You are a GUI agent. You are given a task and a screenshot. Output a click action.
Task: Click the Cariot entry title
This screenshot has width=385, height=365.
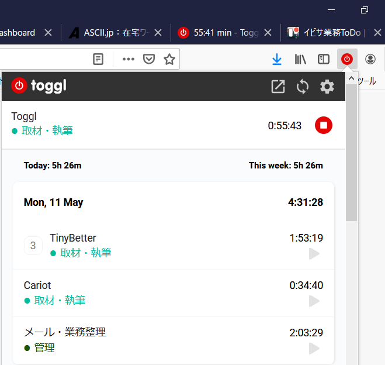[x=37, y=285]
